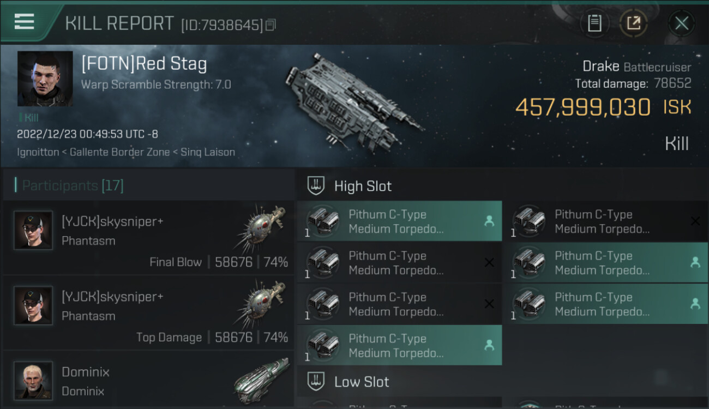Click the clipboard notes icon
This screenshot has height=409, width=709.
coord(594,23)
